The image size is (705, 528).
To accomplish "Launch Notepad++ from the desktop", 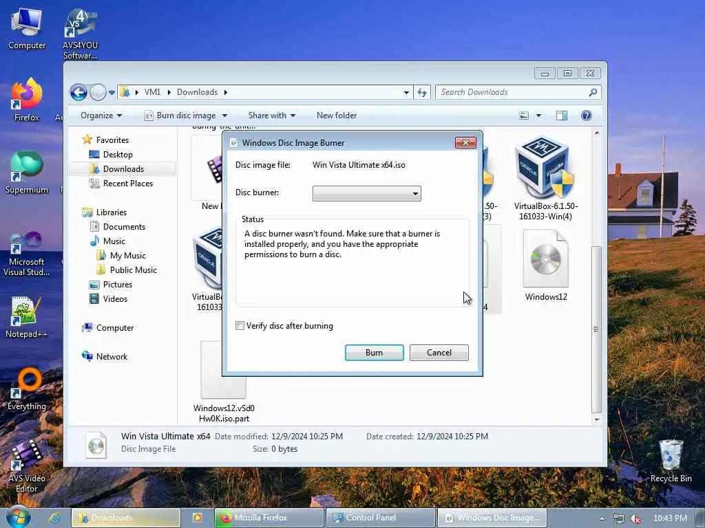I will (27, 317).
